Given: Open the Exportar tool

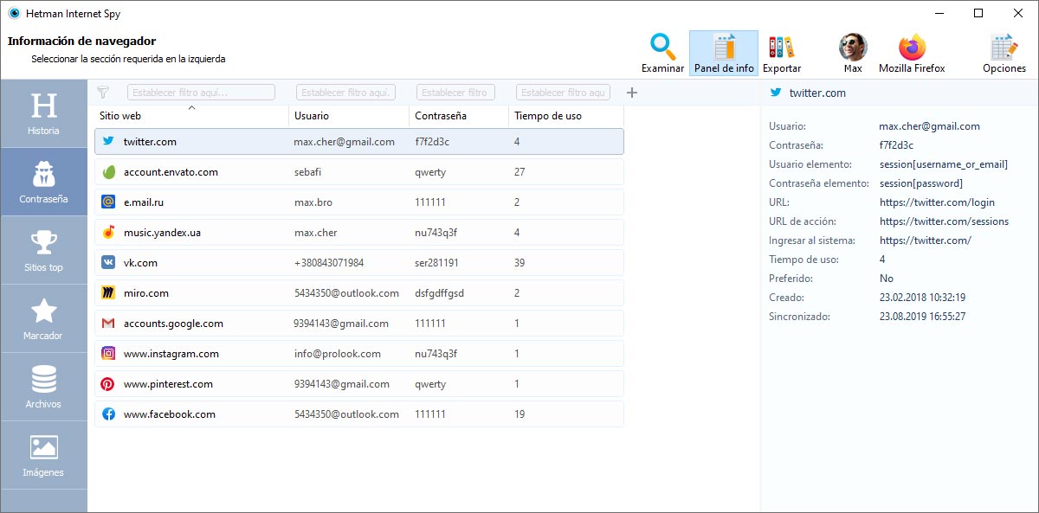Looking at the screenshot, I should [x=782, y=53].
